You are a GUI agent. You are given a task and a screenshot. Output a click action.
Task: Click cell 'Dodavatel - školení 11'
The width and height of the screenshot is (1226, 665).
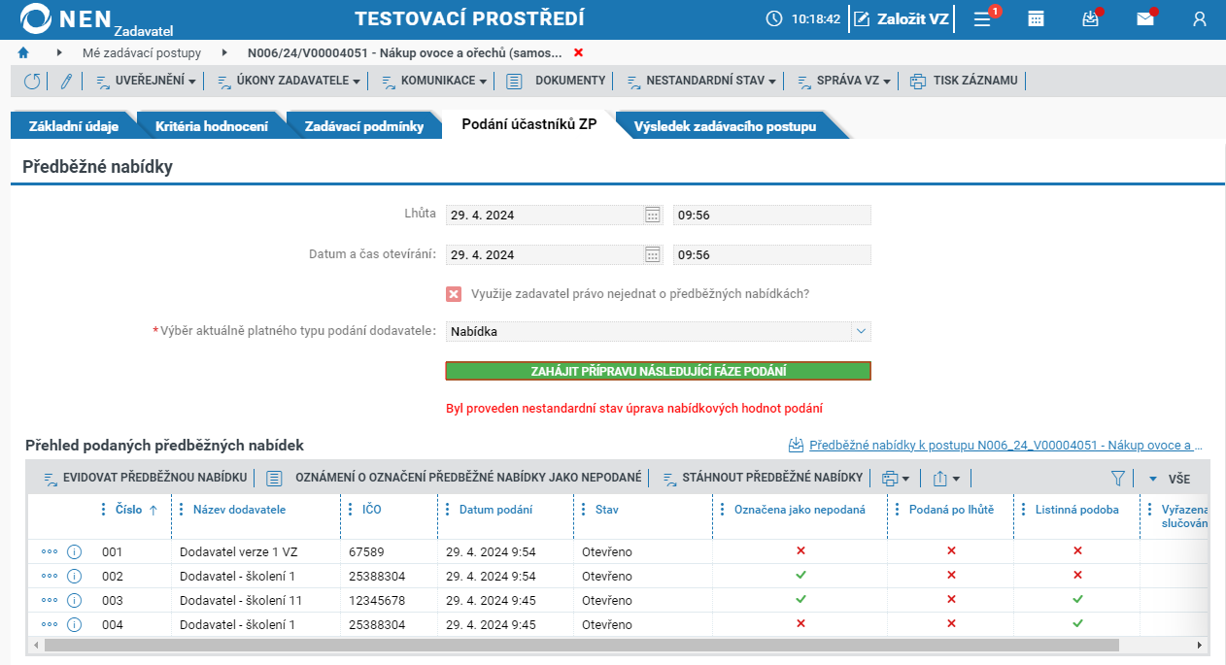pos(241,600)
